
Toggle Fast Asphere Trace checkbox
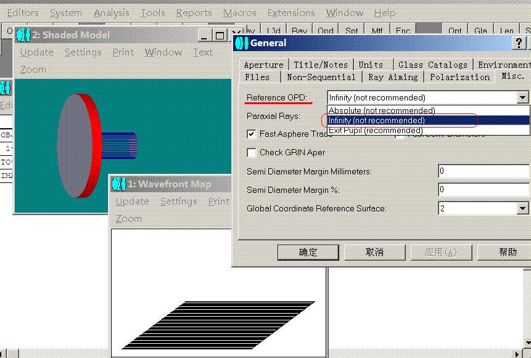[x=251, y=134]
